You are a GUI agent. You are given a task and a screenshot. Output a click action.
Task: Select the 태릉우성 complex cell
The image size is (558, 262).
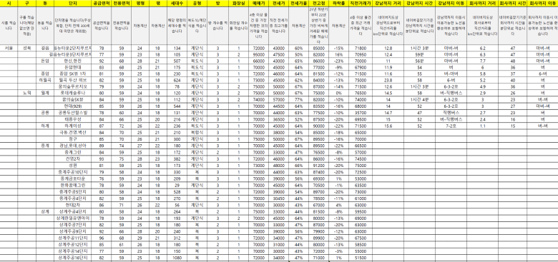[x=72, y=119]
